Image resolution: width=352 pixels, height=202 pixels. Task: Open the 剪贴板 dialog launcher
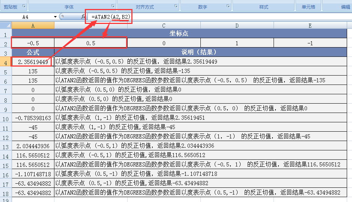pos(24,6)
